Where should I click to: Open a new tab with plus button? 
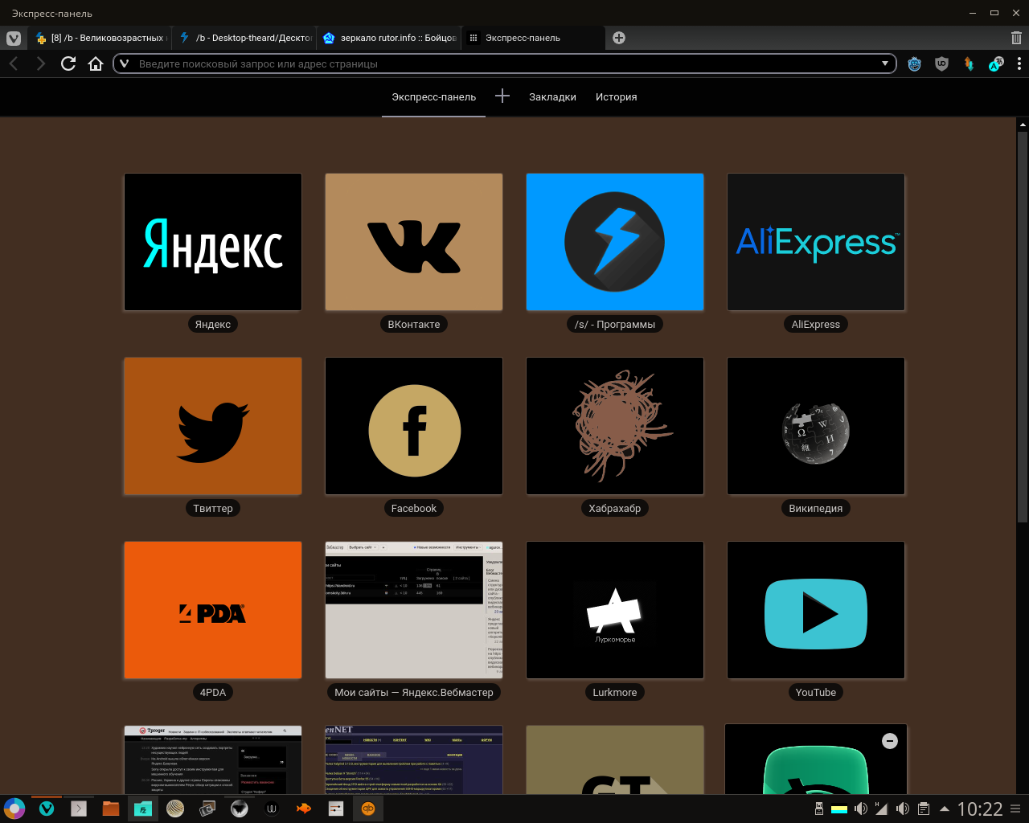[619, 38]
